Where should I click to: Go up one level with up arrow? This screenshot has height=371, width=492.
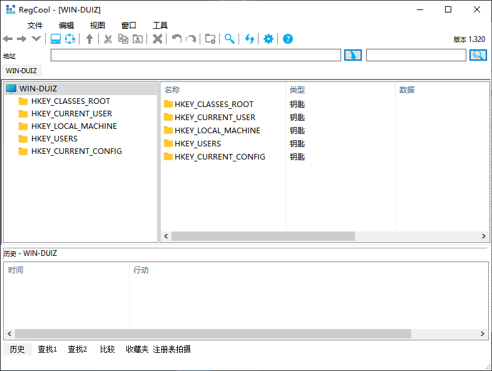point(90,39)
